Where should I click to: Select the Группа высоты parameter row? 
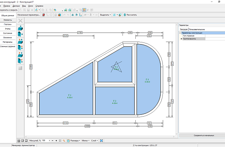(204, 39)
